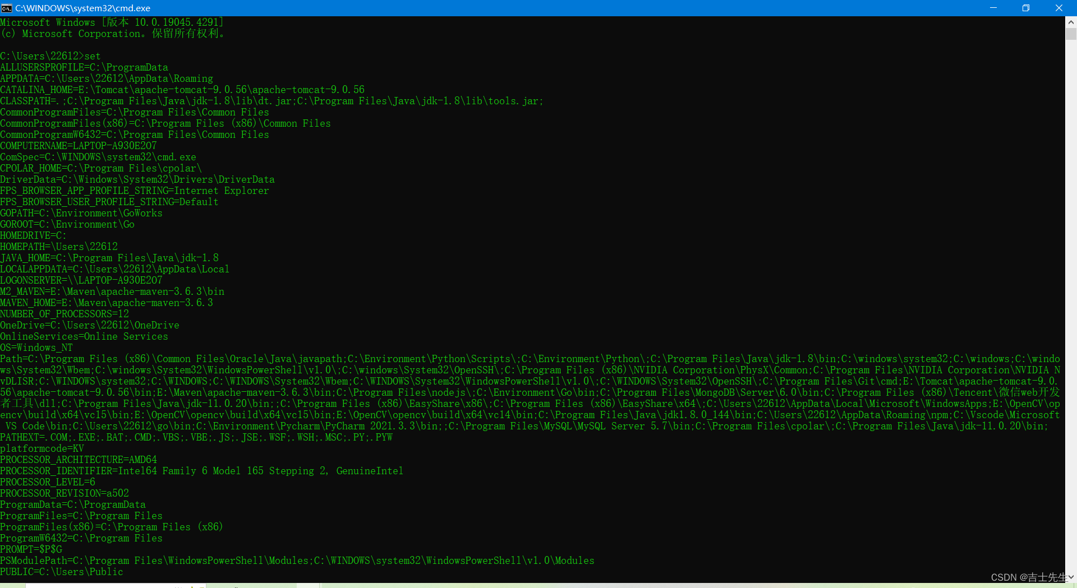
Task: Click the HOMEDRIVE=C: line
Action: [34, 235]
